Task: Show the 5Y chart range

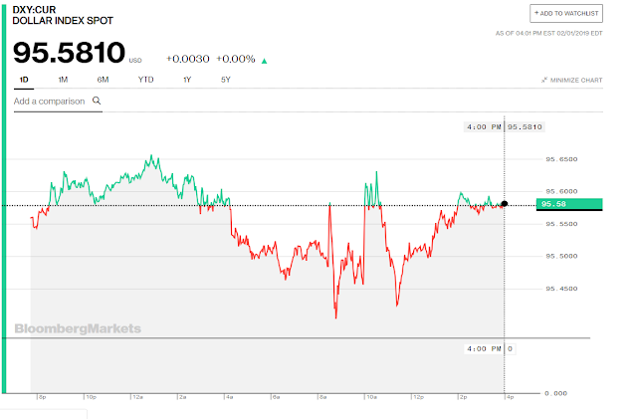Action: point(226,80)
